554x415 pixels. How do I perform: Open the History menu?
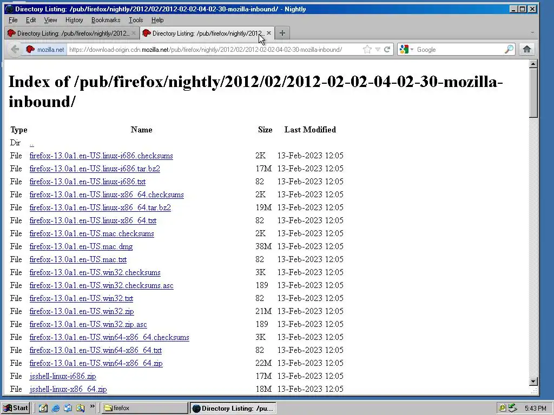(74, 20)
